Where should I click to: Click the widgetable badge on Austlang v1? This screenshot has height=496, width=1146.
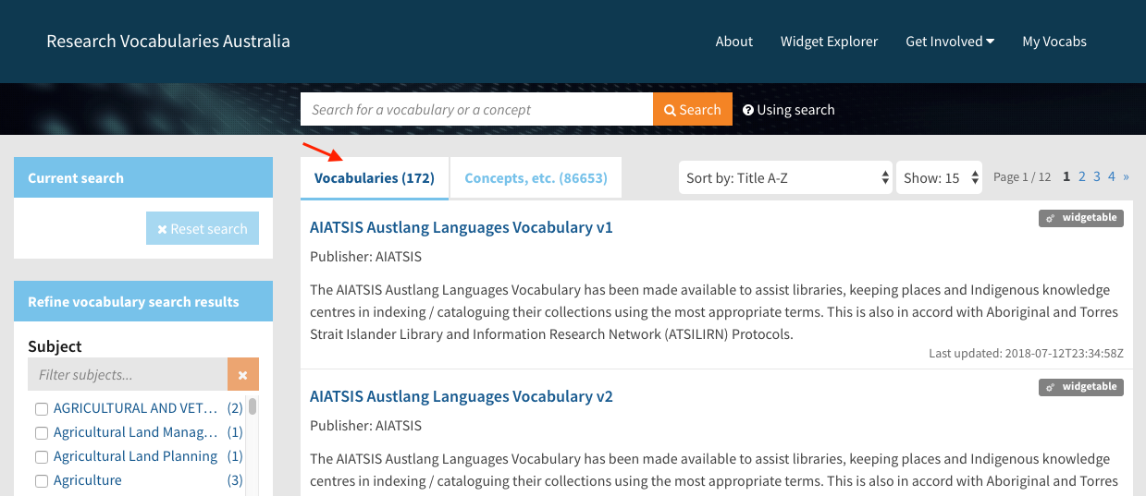tap(1080, 219)
